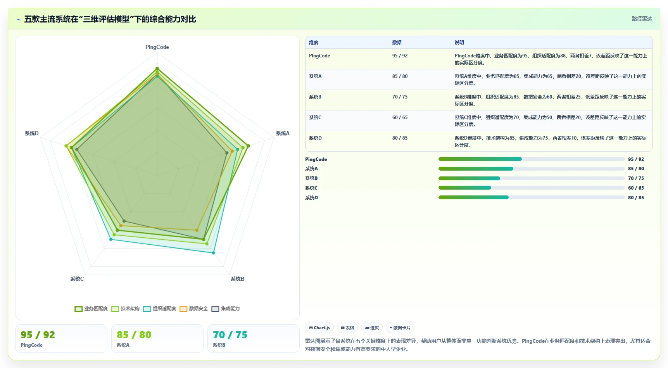Select the 进度 tag

click(x=372, y=328)
